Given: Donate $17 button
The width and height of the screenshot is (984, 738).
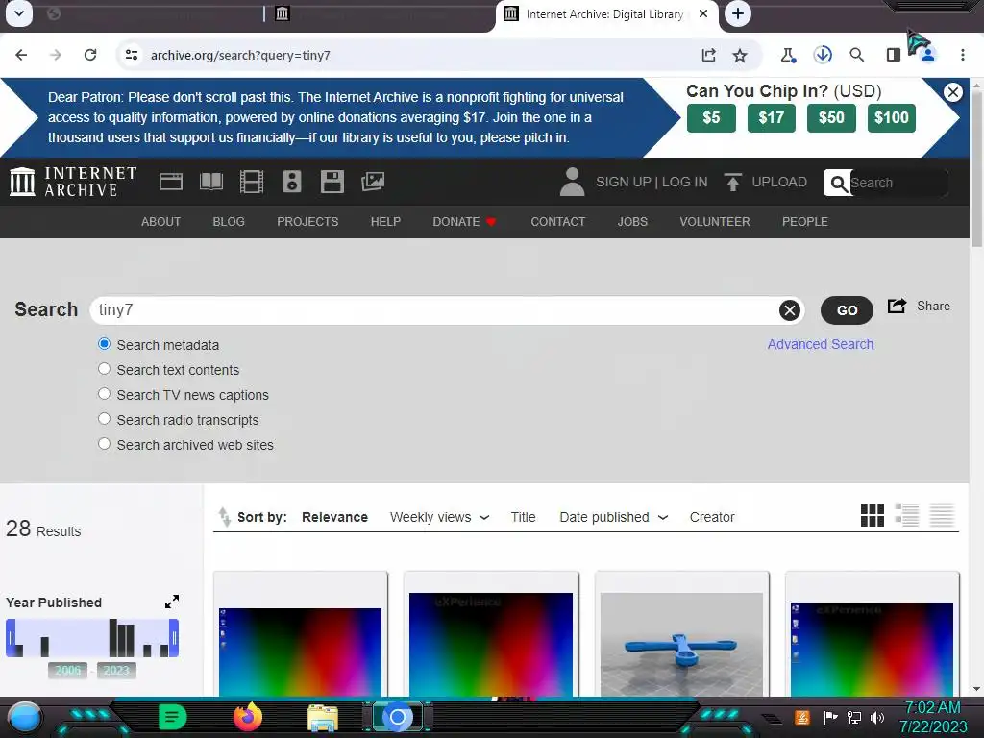Looking at the screenshot, I should coord(772,117).
